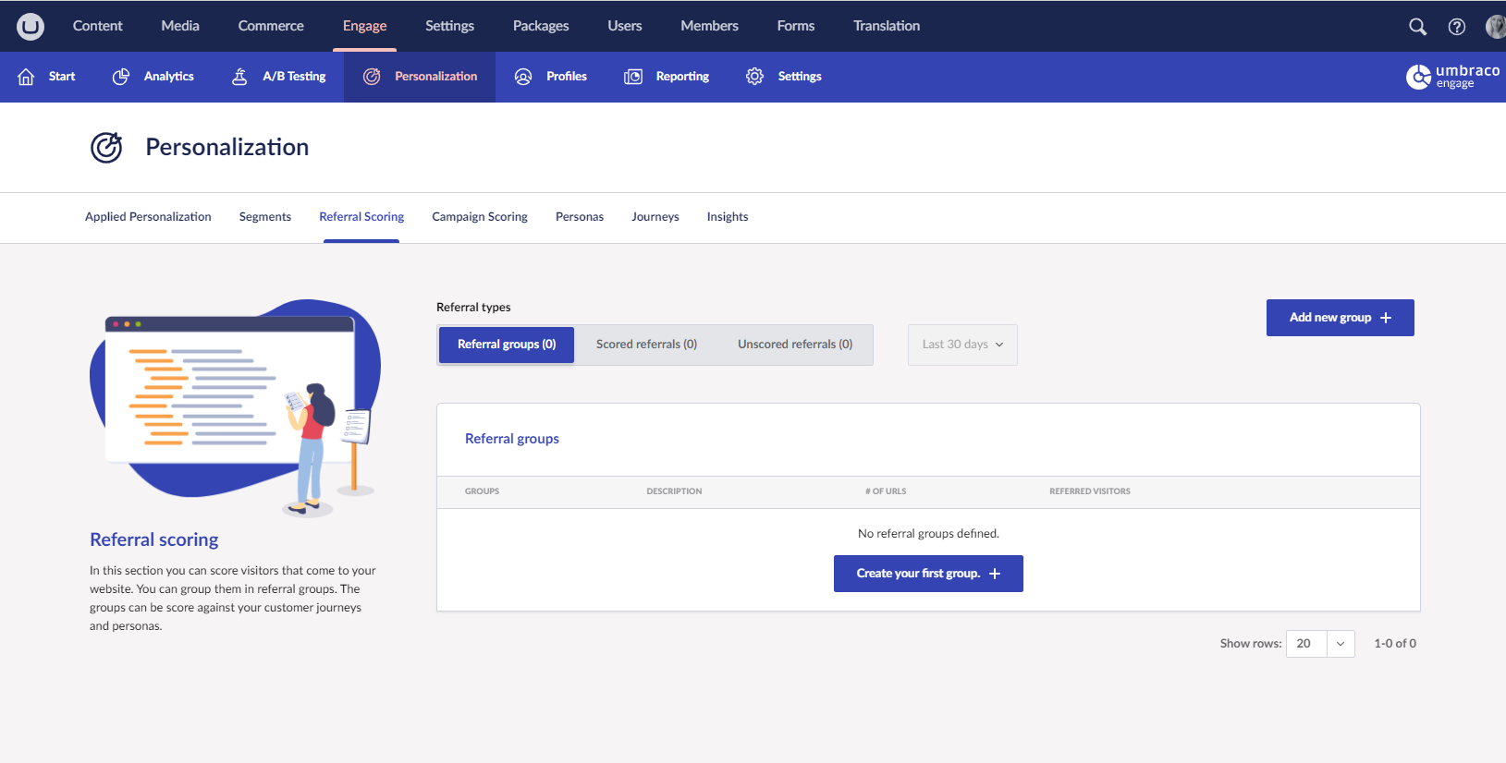Select Referral groups (0) filter
This screenshot has height=763, width=1506.
tap(507, 345)
